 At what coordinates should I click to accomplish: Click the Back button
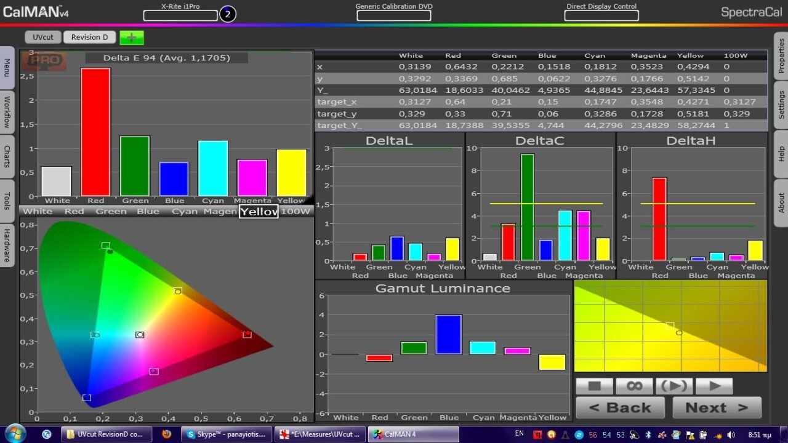tap(620, 407)
